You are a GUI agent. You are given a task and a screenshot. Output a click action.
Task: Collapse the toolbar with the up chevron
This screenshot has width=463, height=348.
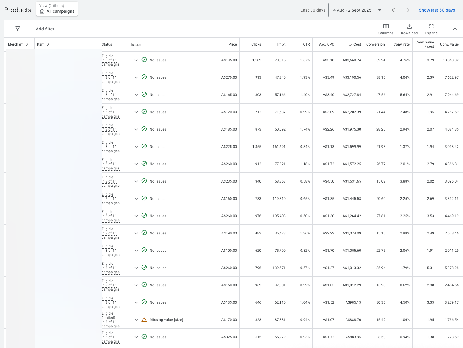point(455,29)
